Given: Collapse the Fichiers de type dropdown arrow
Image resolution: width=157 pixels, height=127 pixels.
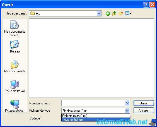Looking at the screenshot, I should pyautogui.click(x=127, y=111).
